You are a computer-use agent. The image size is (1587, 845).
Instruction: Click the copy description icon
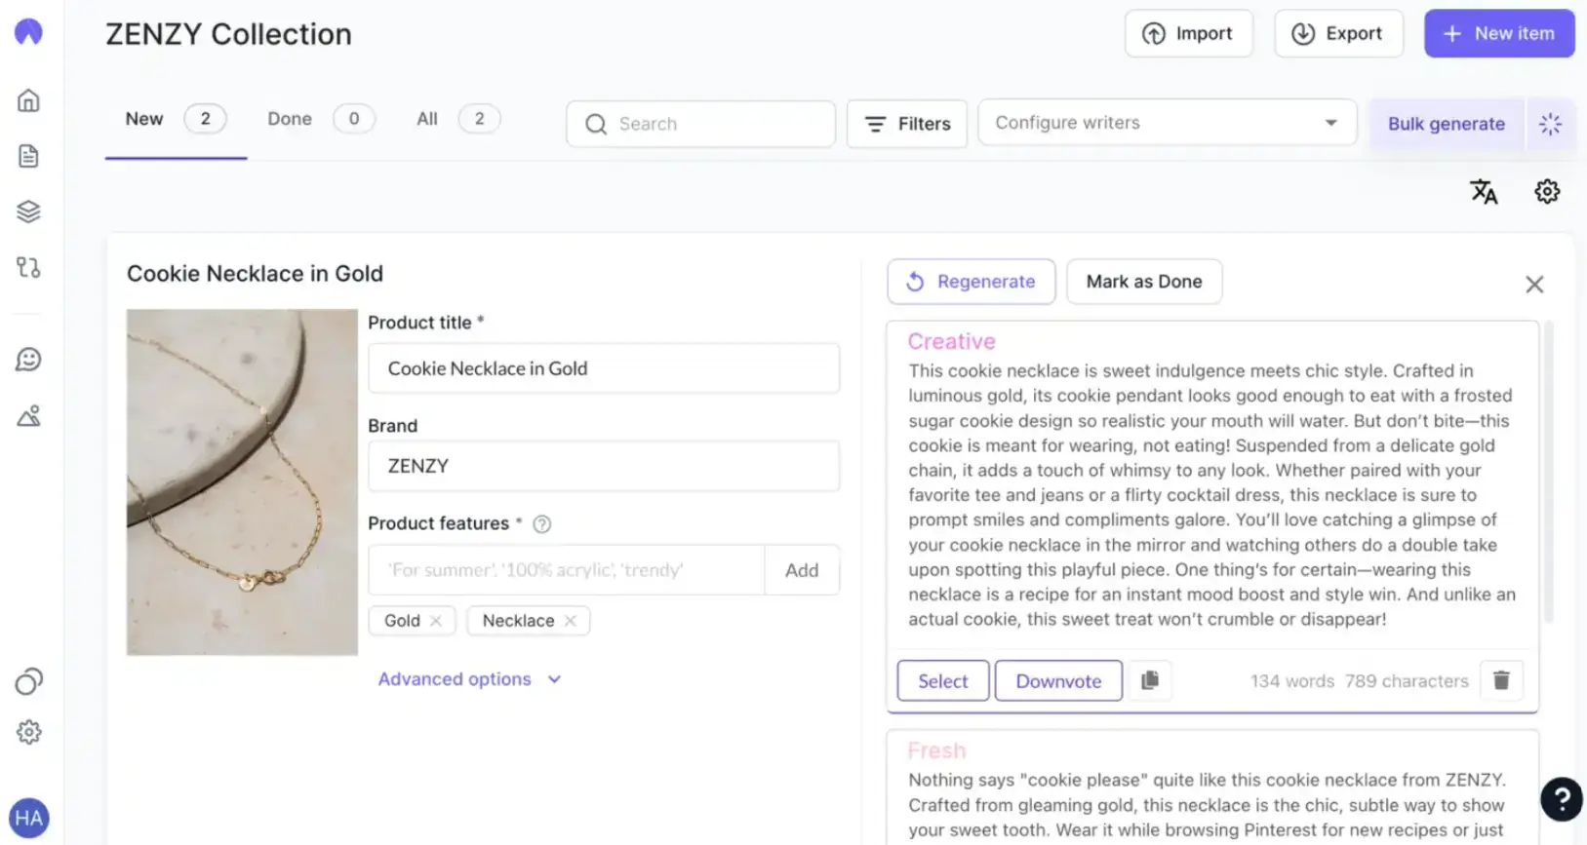pos(1150,680)
